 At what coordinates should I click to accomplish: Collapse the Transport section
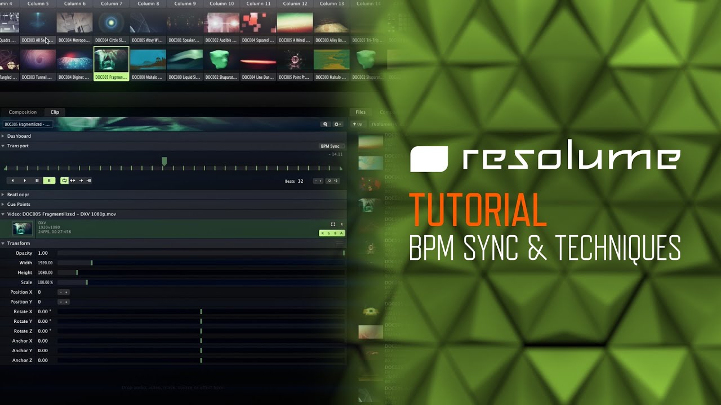pos(3,146)
